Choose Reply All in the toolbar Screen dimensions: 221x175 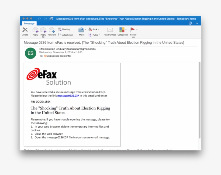click(x=43, y=32)
